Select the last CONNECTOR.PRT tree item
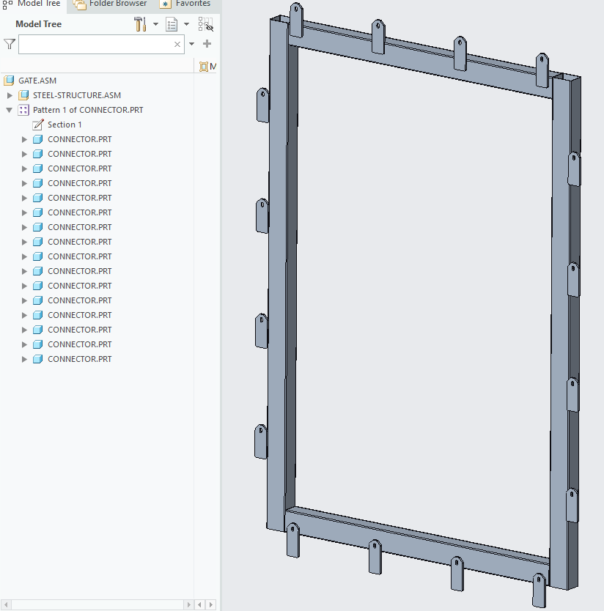 point(79,359)
